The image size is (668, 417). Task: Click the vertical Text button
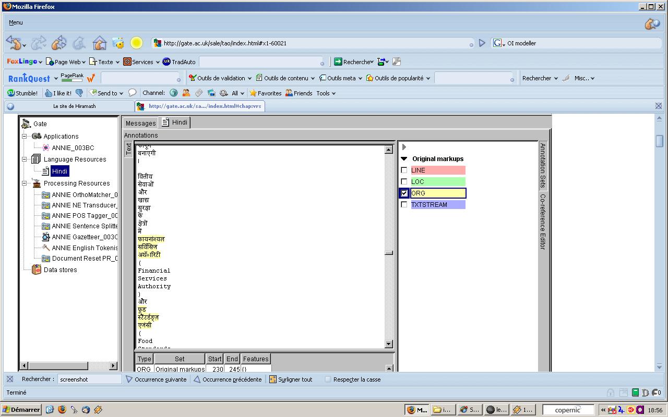129,149
